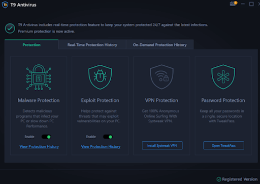Click the Registered Version status text

tap(240, 179)
